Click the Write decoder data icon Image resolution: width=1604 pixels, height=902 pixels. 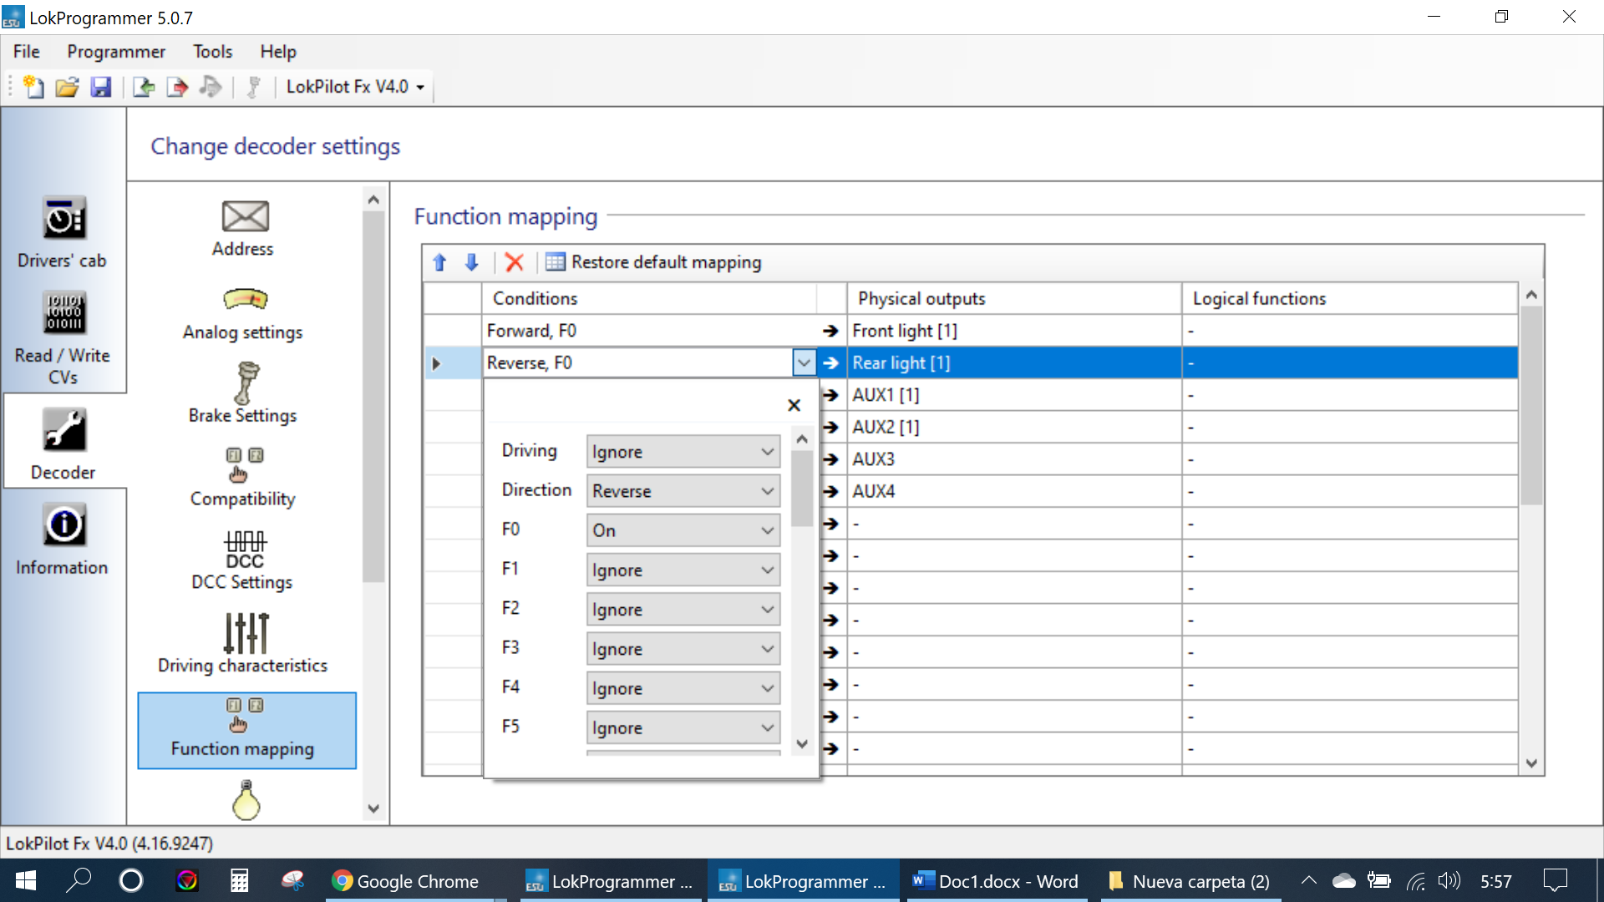pos(177,87)
